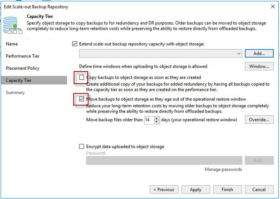Open the Window... time settings button
280x199 pixels.
tap(259, 66)
